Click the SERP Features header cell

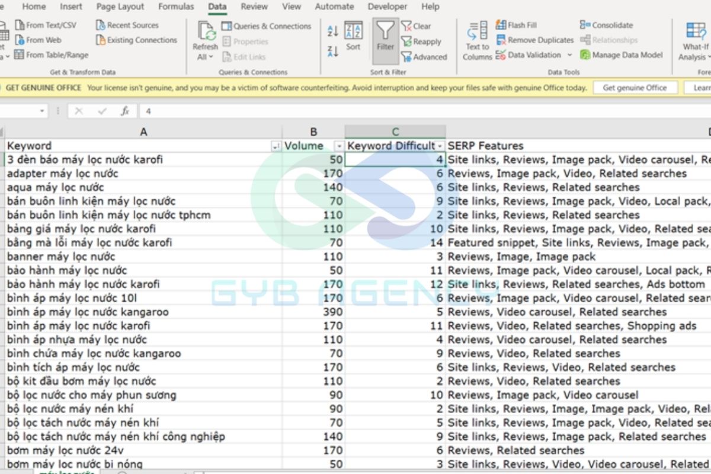pyautogui.click(x=578, y=146)
